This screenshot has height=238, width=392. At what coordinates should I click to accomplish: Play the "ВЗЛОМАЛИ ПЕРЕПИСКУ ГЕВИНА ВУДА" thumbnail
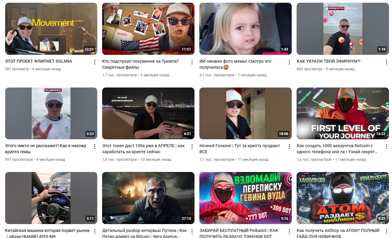point(245,198)
